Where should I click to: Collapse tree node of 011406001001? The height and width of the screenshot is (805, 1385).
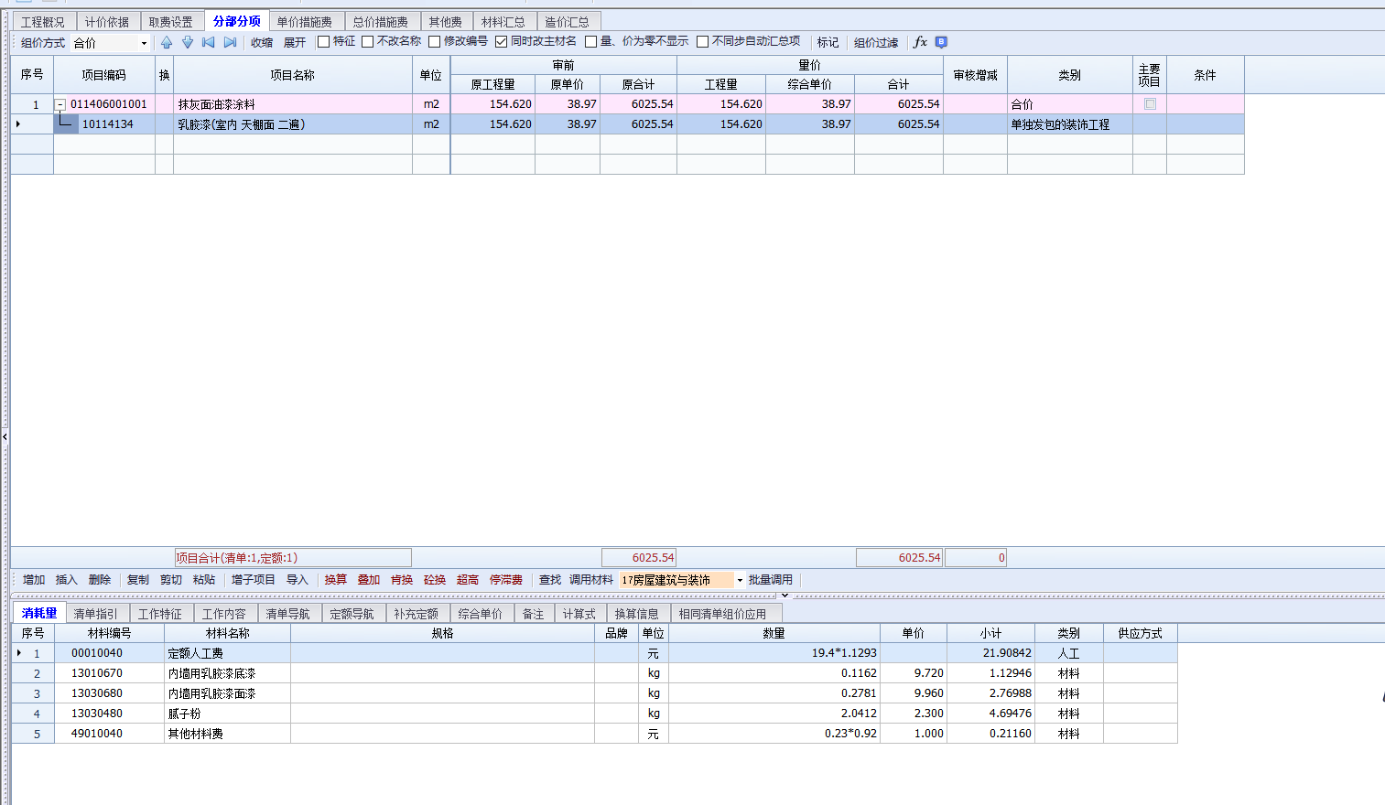tap(60, 104)
